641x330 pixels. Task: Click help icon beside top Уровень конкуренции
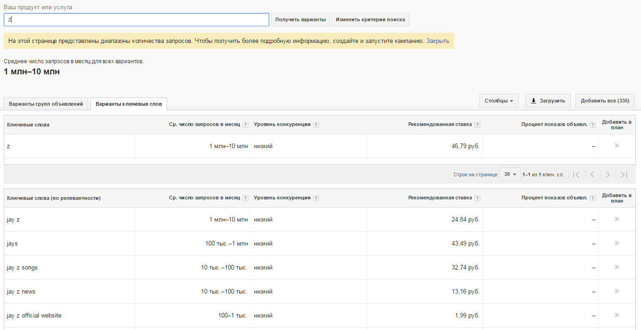316,125
